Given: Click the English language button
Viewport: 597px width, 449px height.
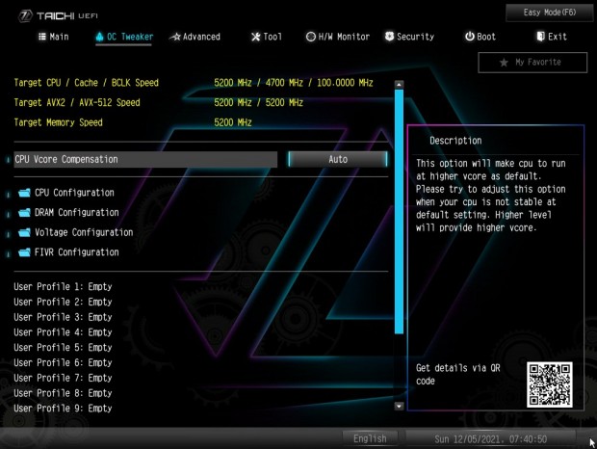Looking at the screenshot, I should 370,438.
